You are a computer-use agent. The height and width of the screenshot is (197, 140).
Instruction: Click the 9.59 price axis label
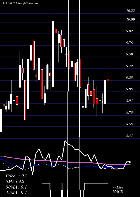pyautogui.click(x=129, y=54)
